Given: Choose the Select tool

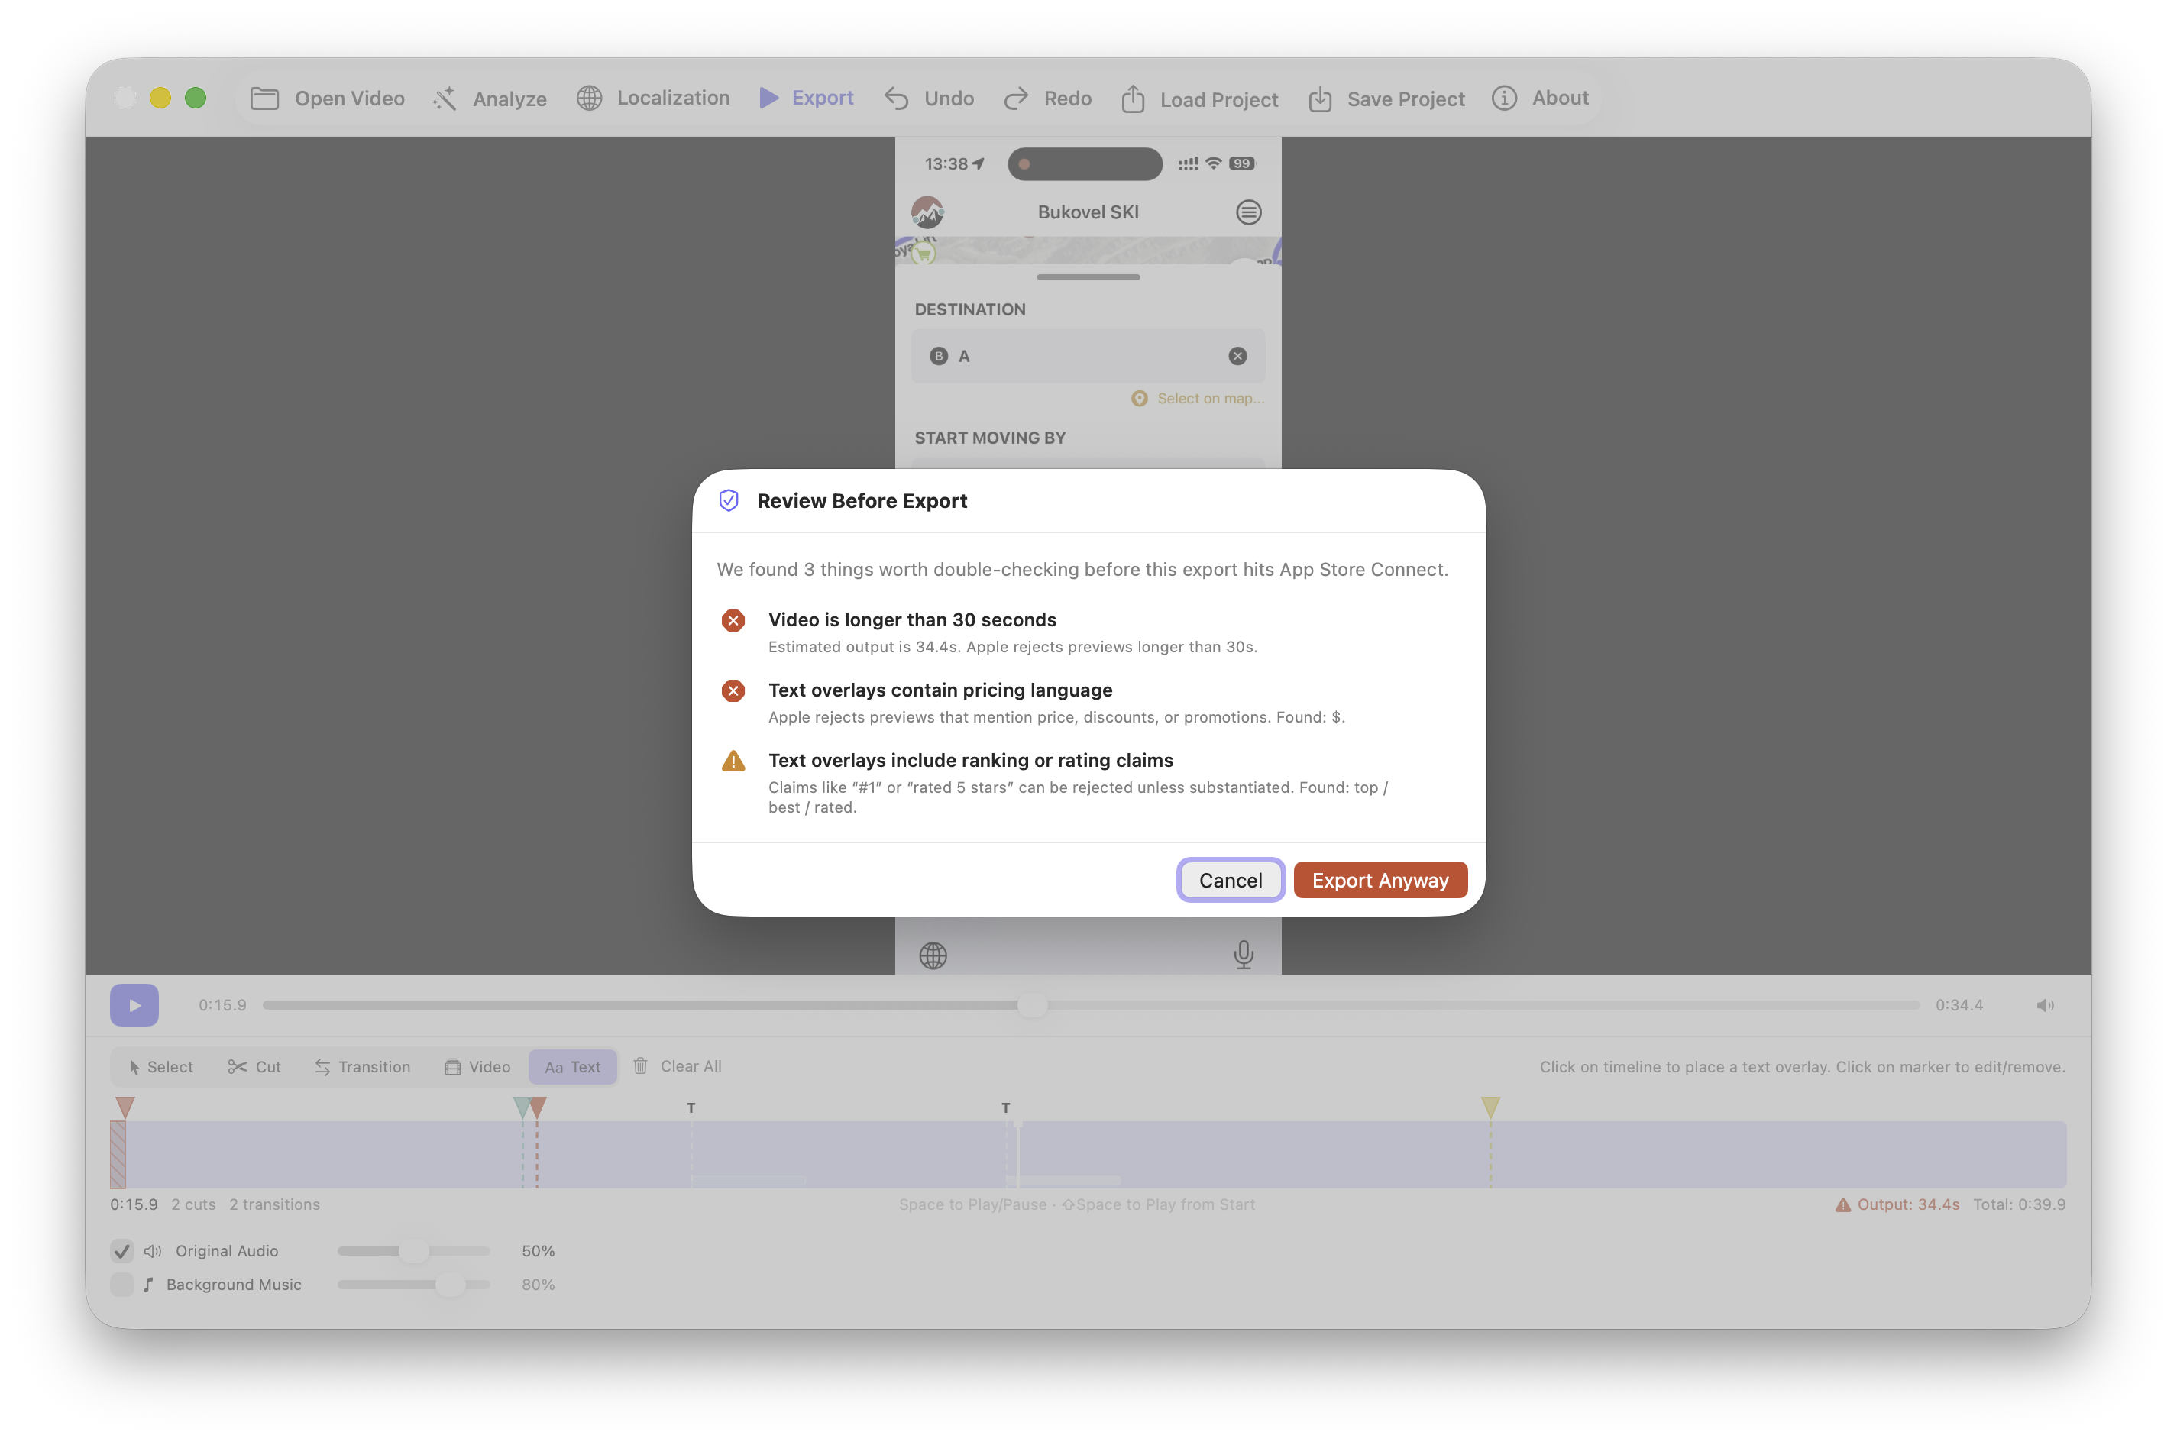Looking at the screenshot, I should pos(161,1067).
